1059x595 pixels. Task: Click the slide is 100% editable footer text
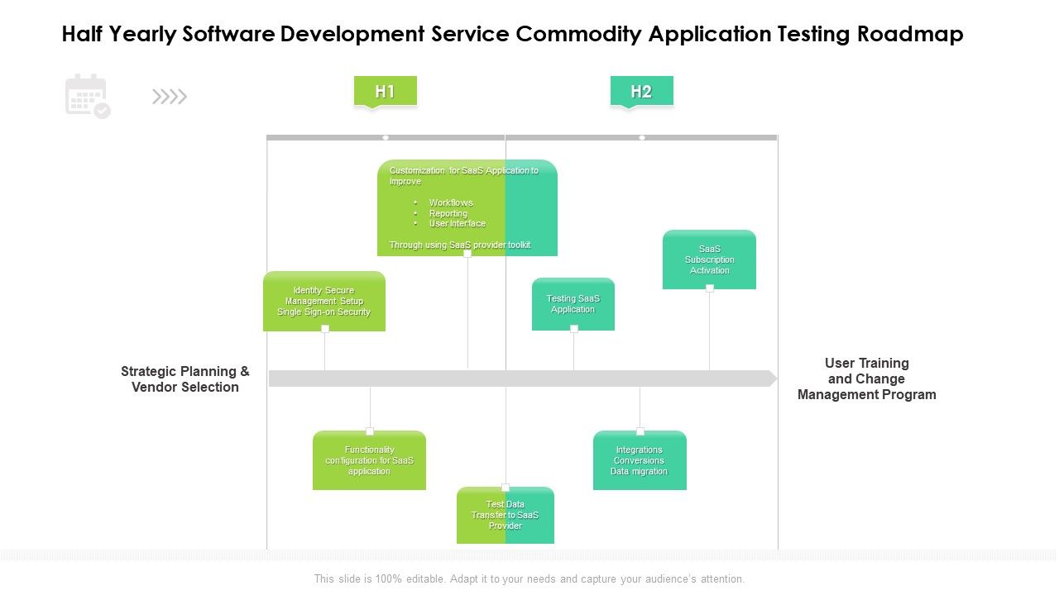click(x=529, y=579)
